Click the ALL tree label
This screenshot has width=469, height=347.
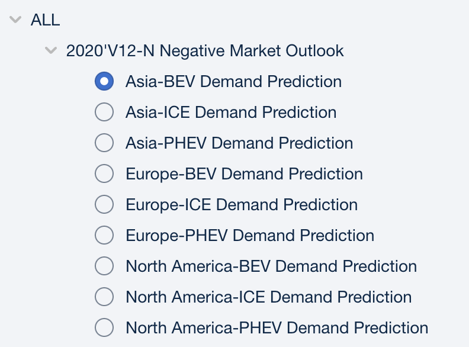click(46, 20)
